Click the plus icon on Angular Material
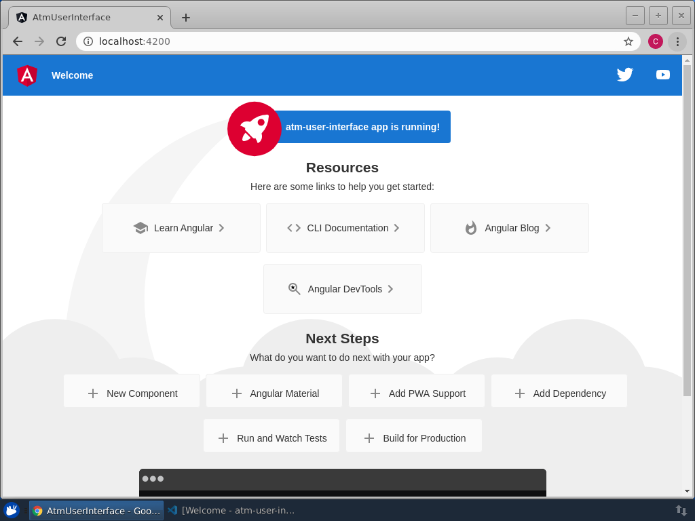 pyautogui.click(x=237, y=393)
